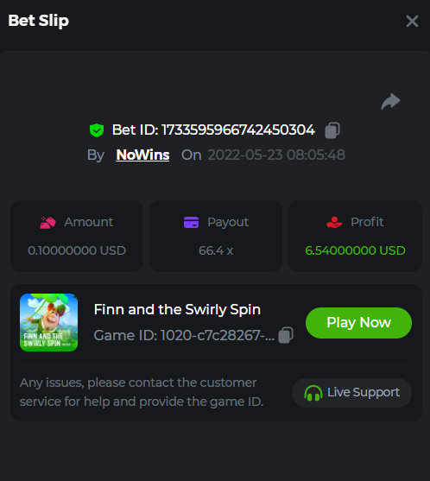Click the 6.54000000 USD profit value
This screenshot has height=481, width=430.
(x=355, y=250)
